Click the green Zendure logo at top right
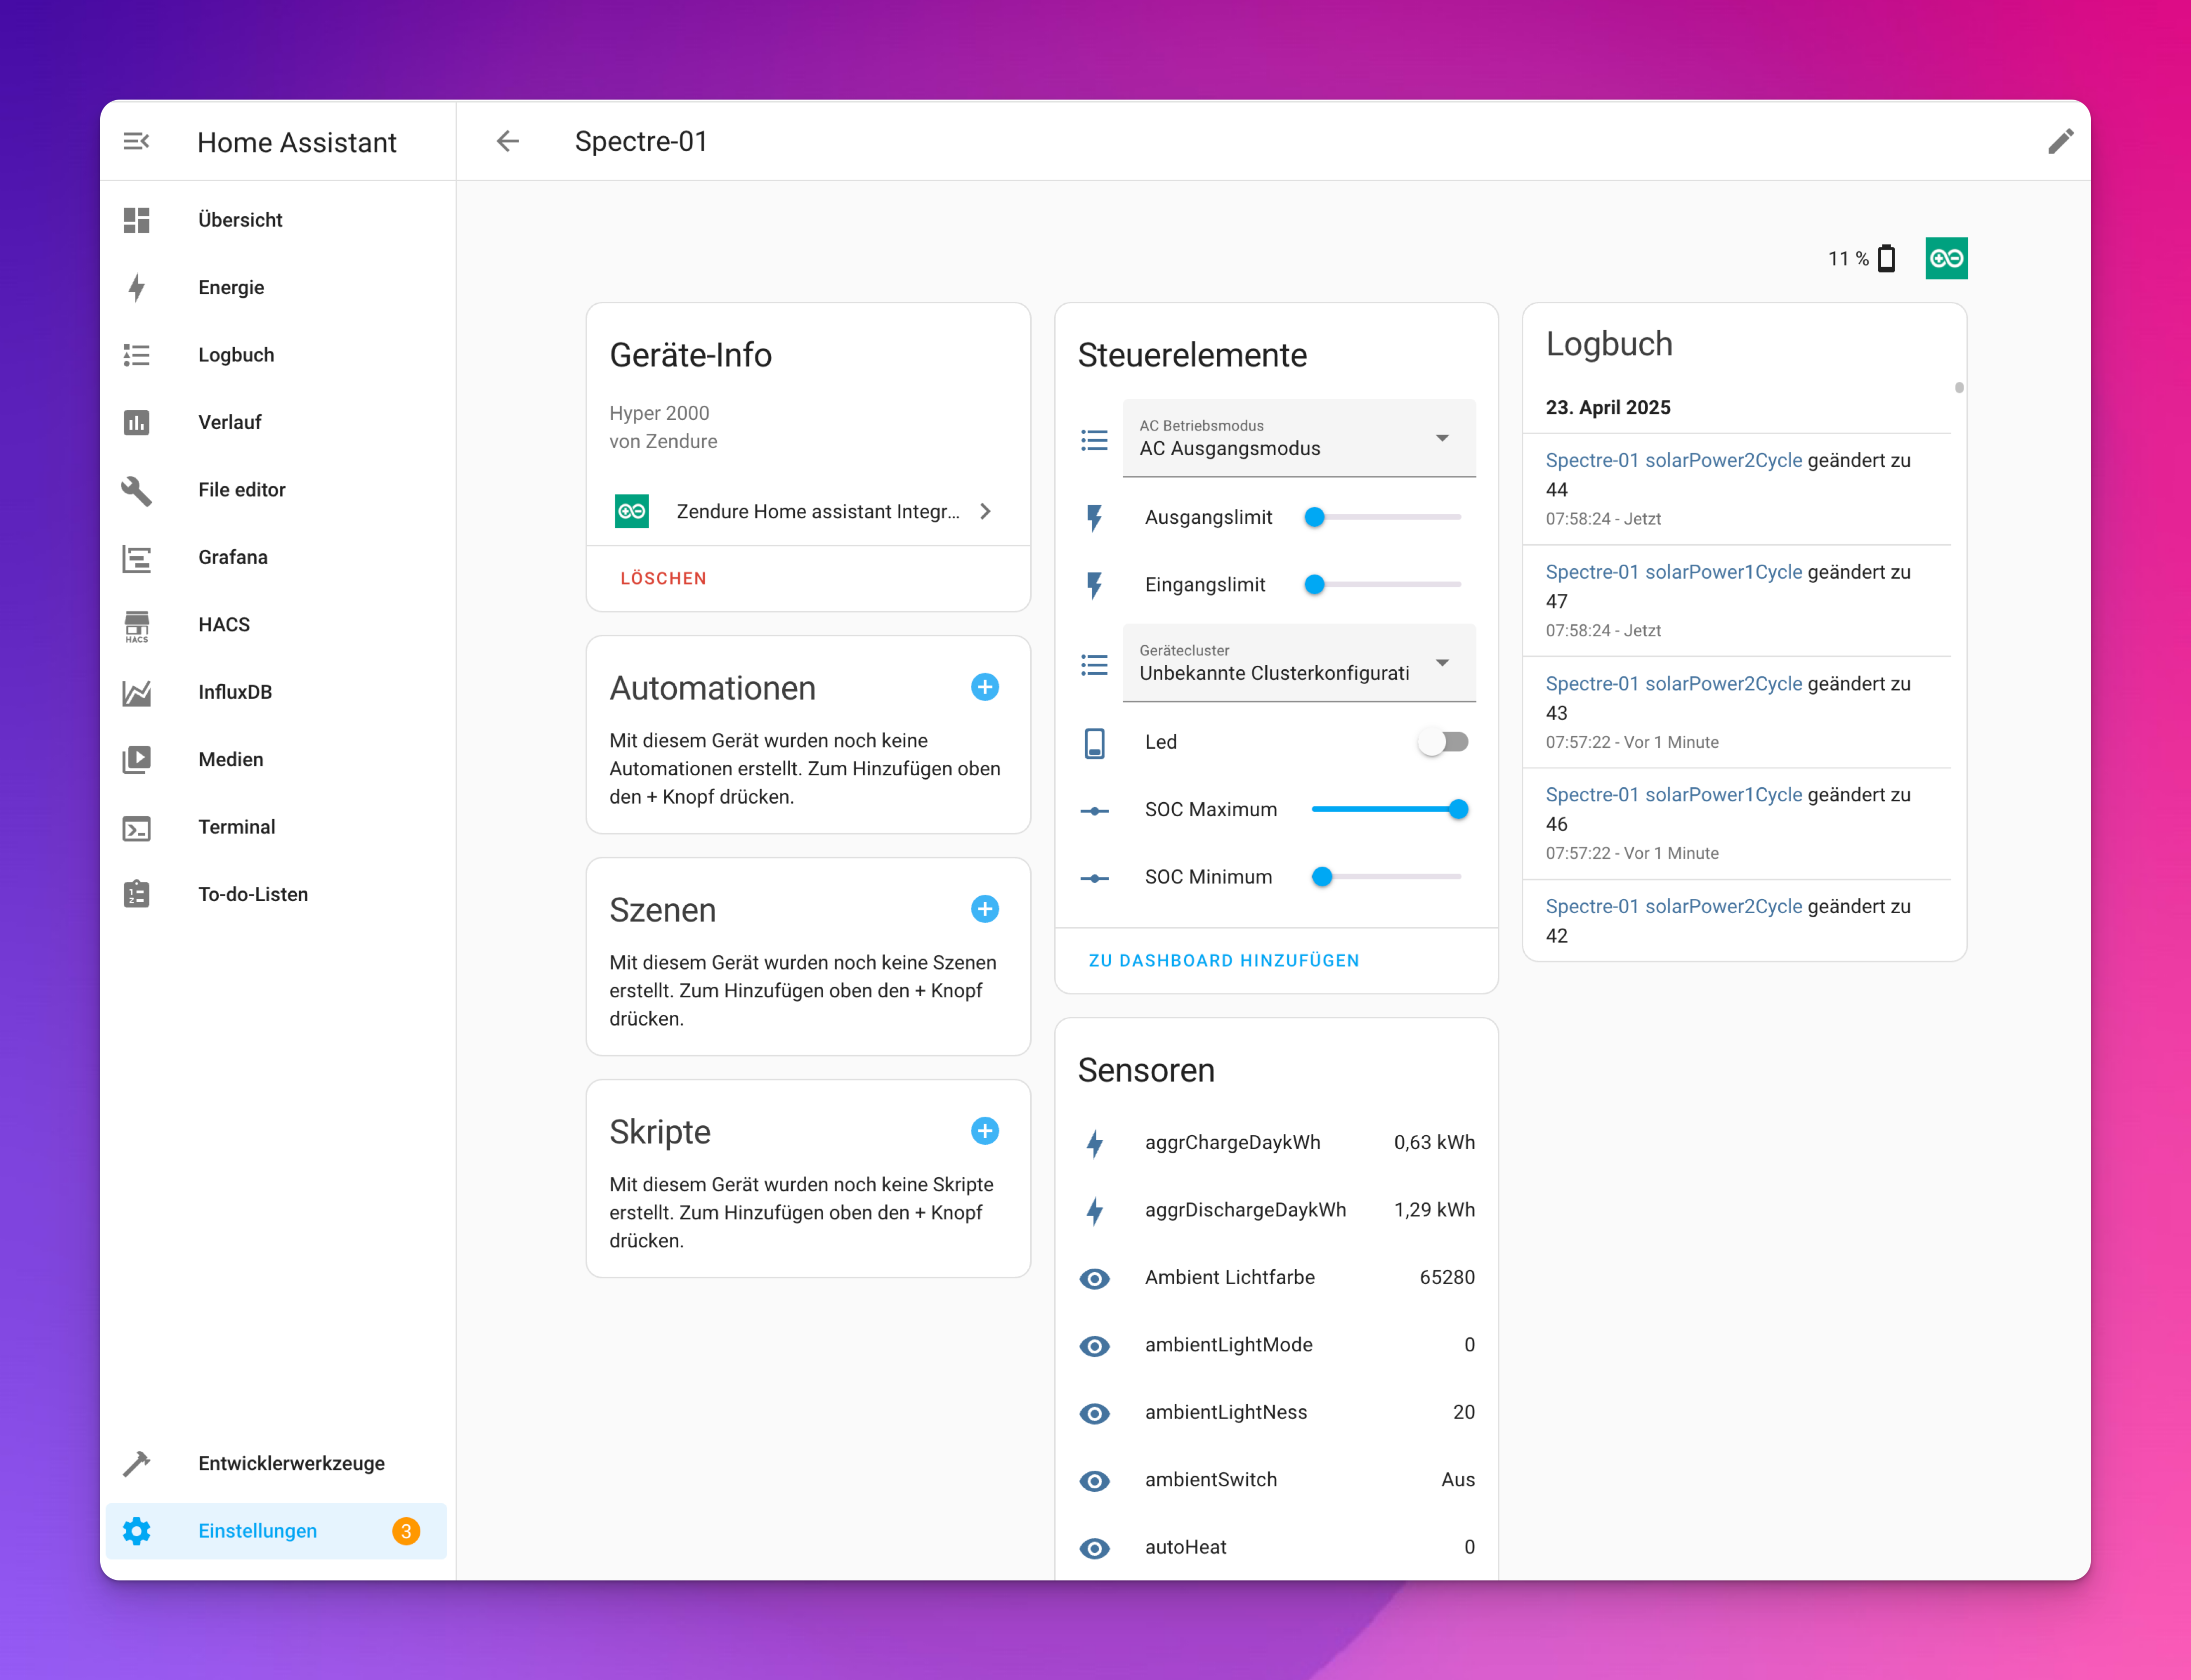The image size is (2191, 1680). 1946,258
